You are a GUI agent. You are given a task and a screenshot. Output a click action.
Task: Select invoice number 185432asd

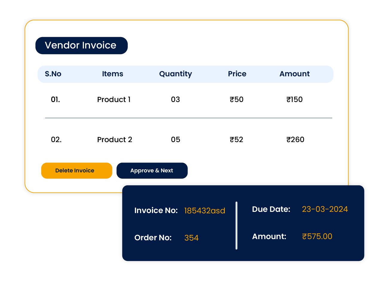(x=205, y=211)
